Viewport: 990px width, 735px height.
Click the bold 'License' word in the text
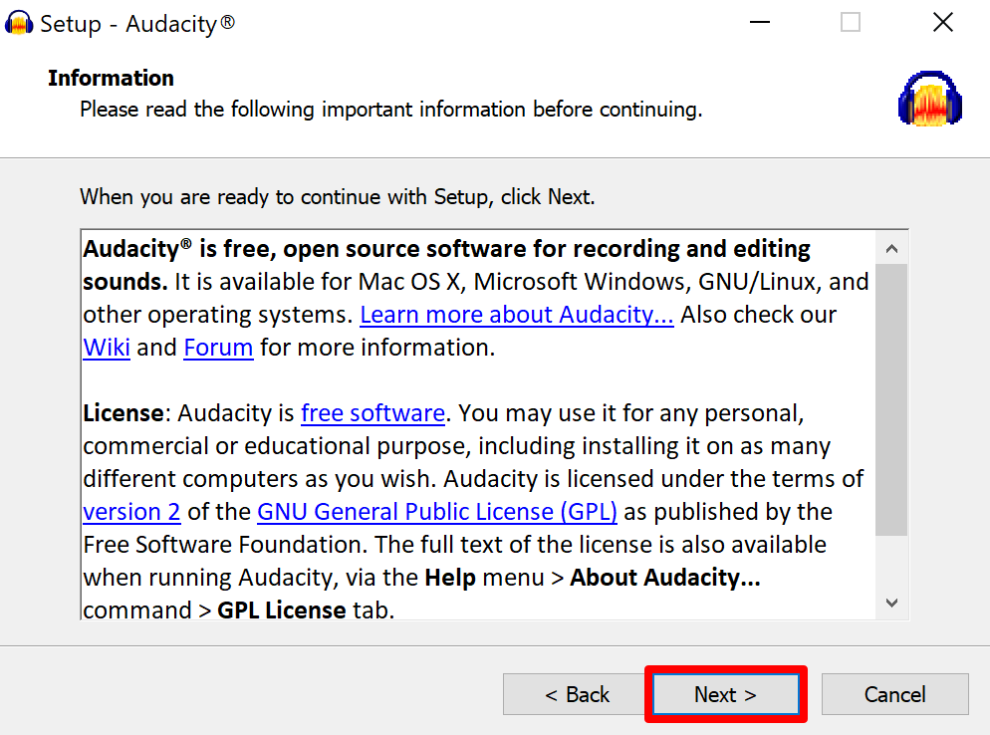tap(124, 413)
